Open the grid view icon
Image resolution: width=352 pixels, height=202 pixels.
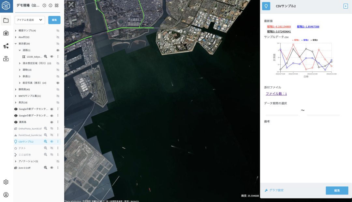coord(57,6)
